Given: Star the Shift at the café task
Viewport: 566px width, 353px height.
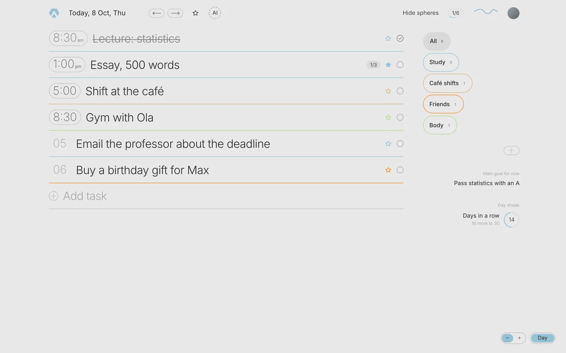Looking at the screenshot, I should (x=388, y=91).
